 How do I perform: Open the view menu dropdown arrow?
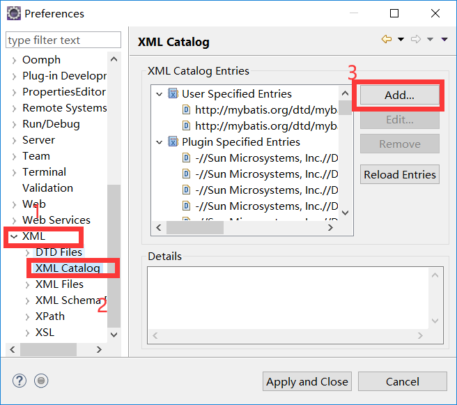[x=444, y=40]
